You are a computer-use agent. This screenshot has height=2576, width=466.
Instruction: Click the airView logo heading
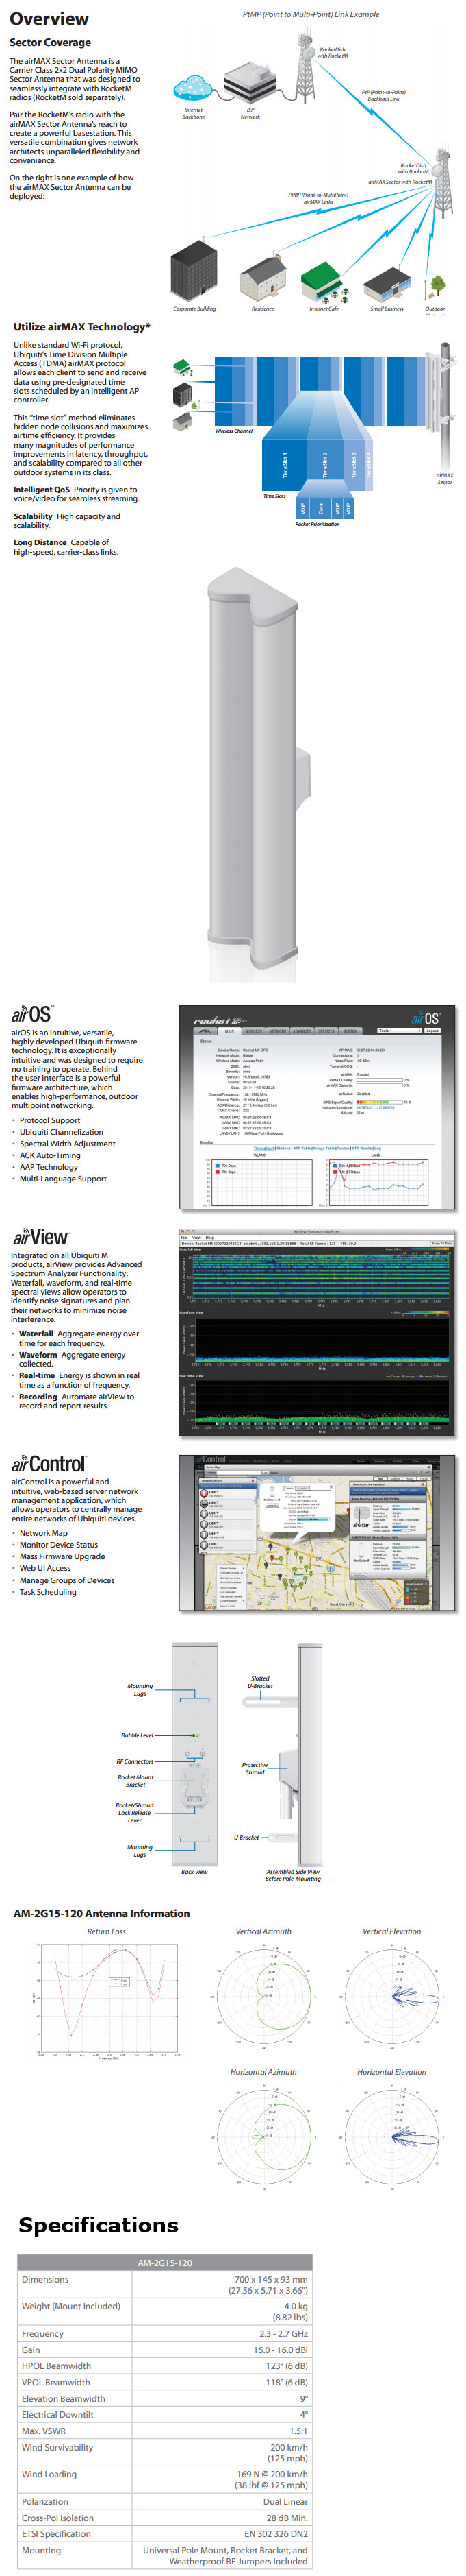click(41, 1236)
